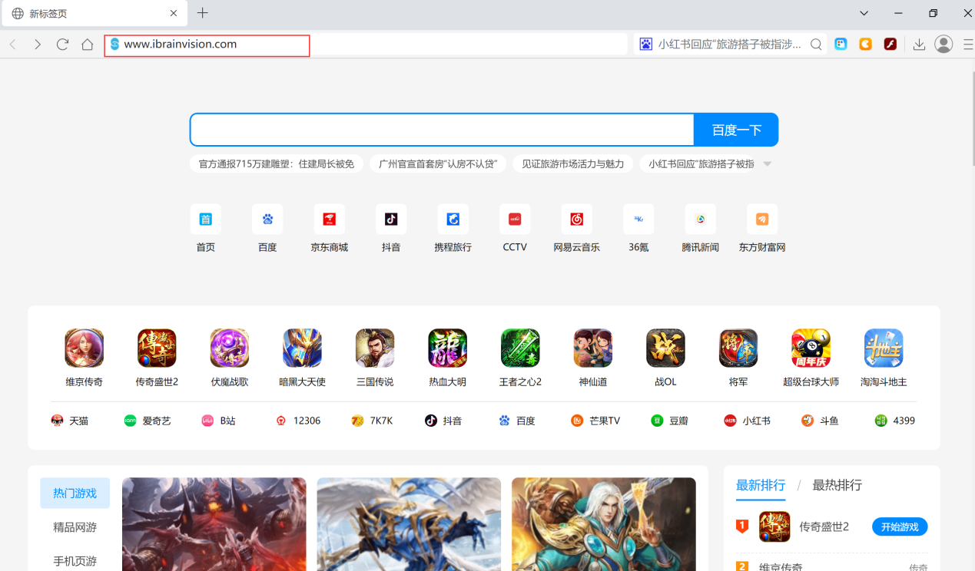This screenshot has height=571, width=975.
Task: Open 广州官宣首套房 news chip
Action: coord(438,163)
